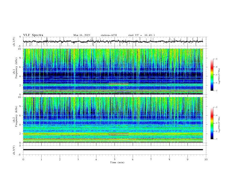Image resolution: width=232 pixels, height=179 pixels.
Task: Click the "ch.3(V)" axis label
Action: (x=14, y=150)
